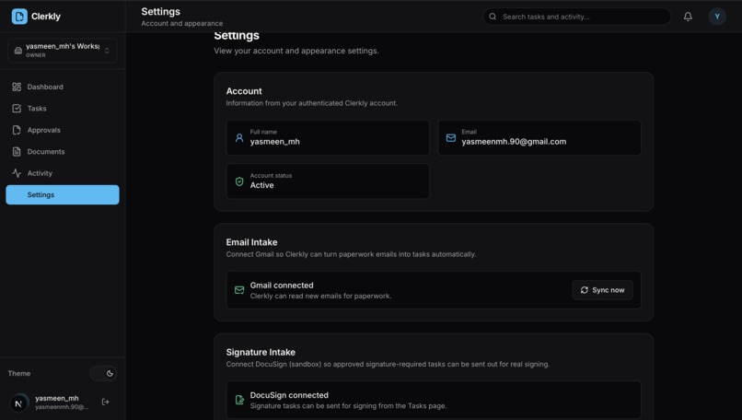
Task: Click the yasmeen_mh full name value
Action: tap(275, 142)
